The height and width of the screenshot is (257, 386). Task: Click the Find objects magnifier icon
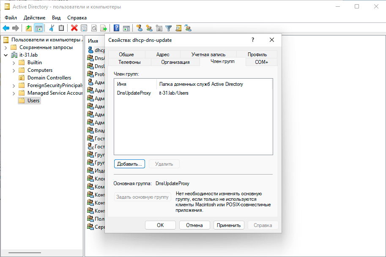click(178, 28)
